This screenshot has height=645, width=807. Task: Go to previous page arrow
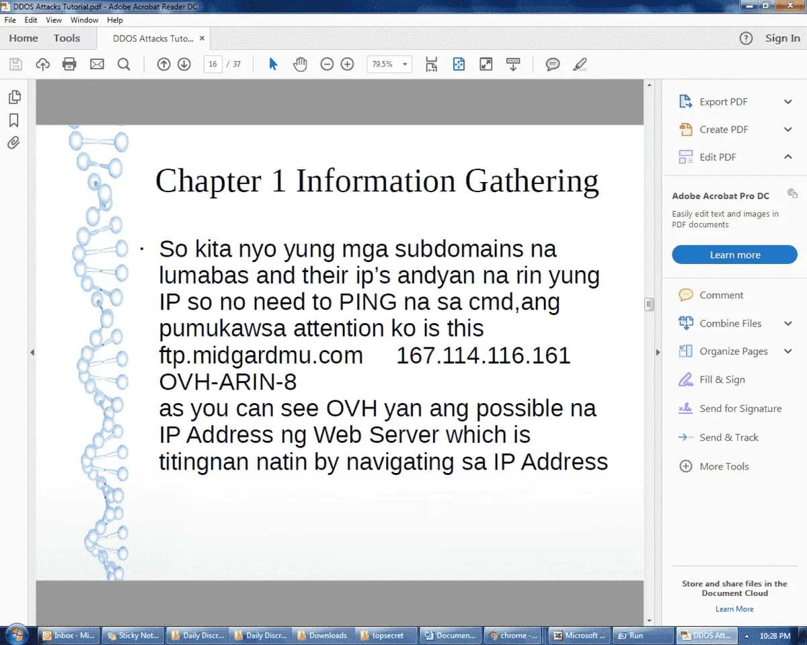click(x=163, y=64)
